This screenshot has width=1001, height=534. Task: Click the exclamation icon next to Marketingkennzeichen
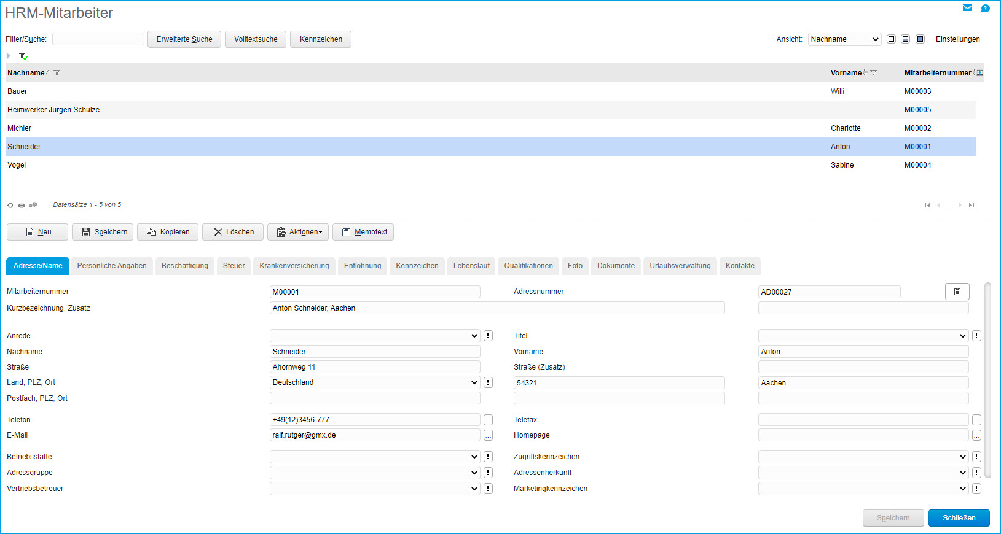976,489
